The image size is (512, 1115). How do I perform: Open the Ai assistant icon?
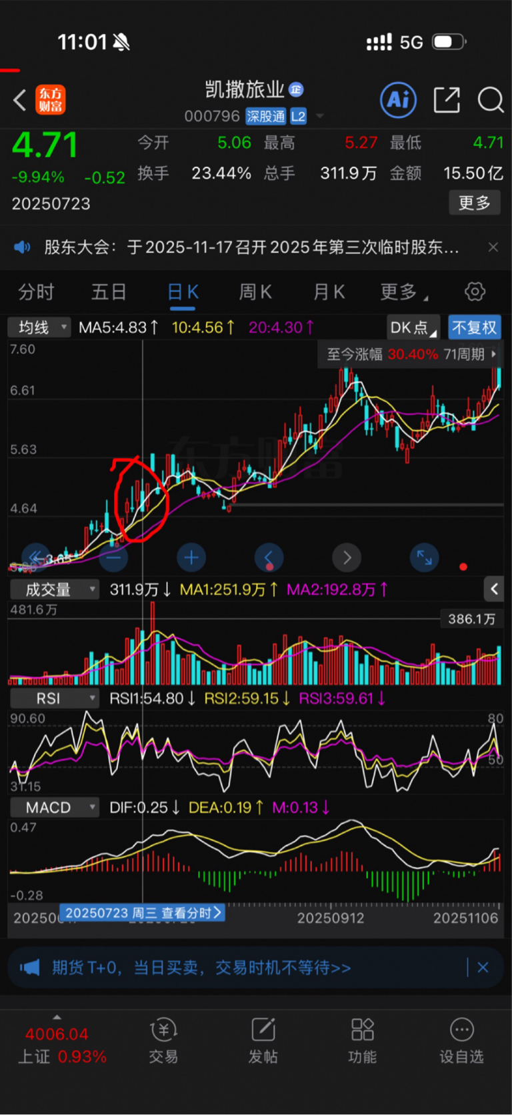[x=398, y=100]
